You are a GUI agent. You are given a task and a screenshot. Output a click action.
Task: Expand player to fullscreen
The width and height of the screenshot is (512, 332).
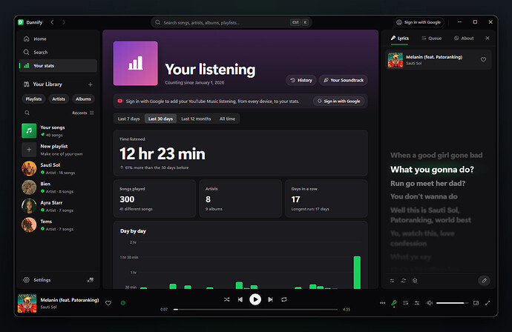click(488, 303)
